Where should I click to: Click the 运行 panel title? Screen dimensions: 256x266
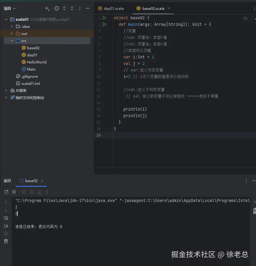coord(7,181)
